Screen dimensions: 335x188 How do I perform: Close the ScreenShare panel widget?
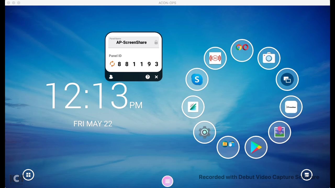point(156,77)
